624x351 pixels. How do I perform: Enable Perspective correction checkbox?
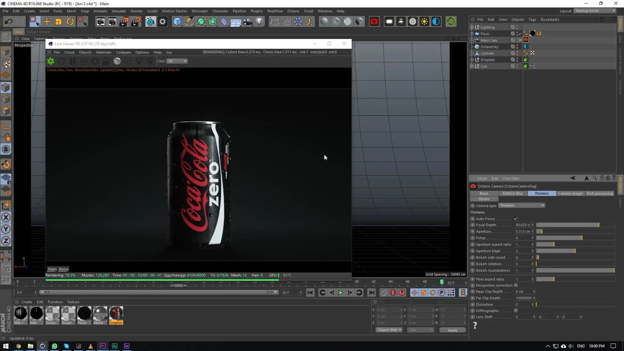(x=516, y=285)
